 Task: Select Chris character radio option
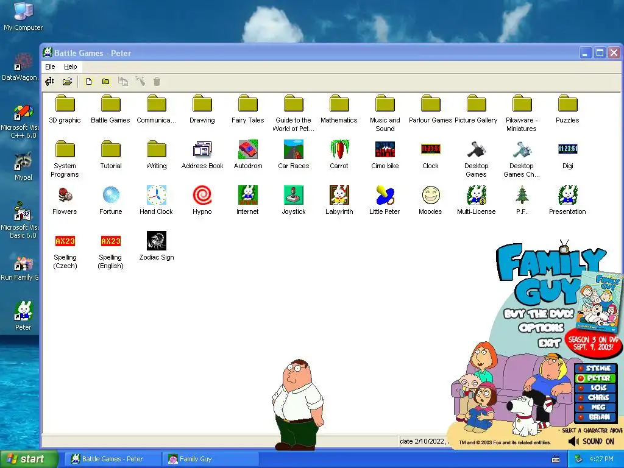point(596,397)
